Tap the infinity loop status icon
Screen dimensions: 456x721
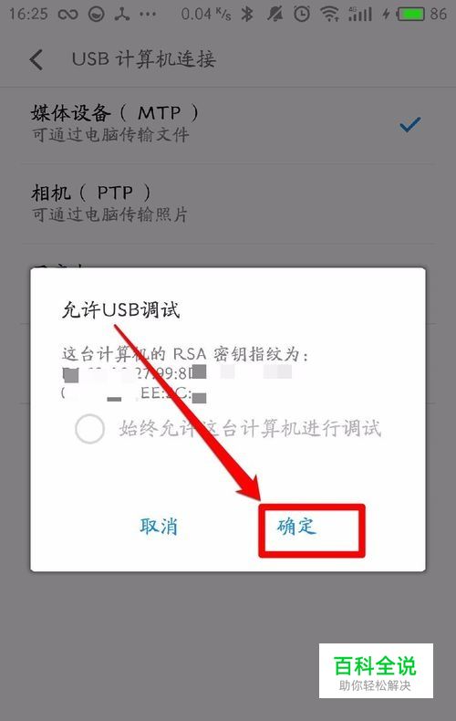tap(68, 15)
